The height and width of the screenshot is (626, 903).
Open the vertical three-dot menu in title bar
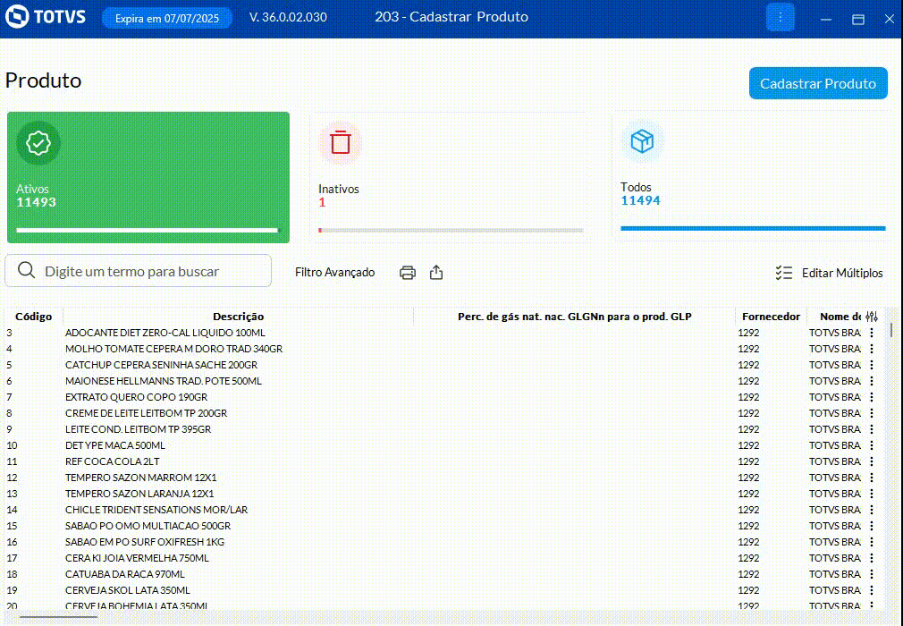pos(781,17)
